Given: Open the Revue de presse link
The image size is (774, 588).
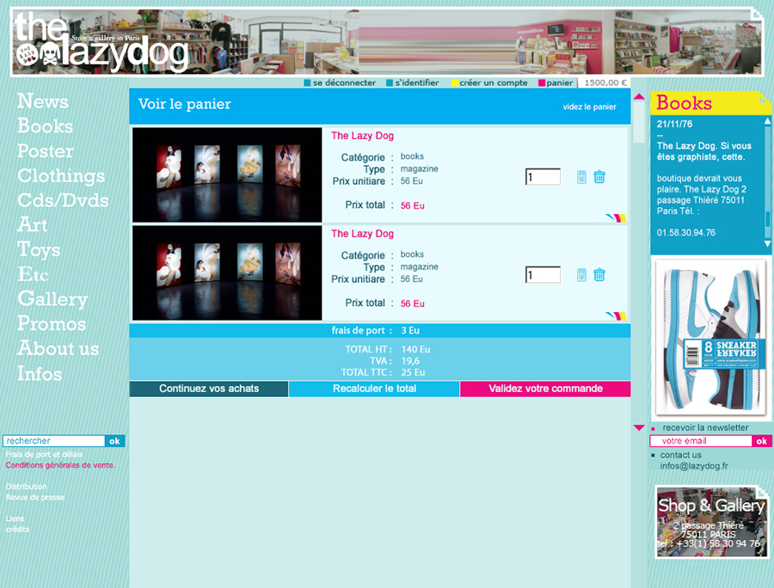Looking at the screenshot, I should [x=35, y=497].
